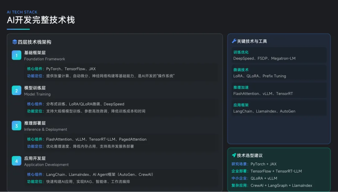338x192 pixels.
Task: Click the title AI开发完整技术栈
Action: pos(41,20)
